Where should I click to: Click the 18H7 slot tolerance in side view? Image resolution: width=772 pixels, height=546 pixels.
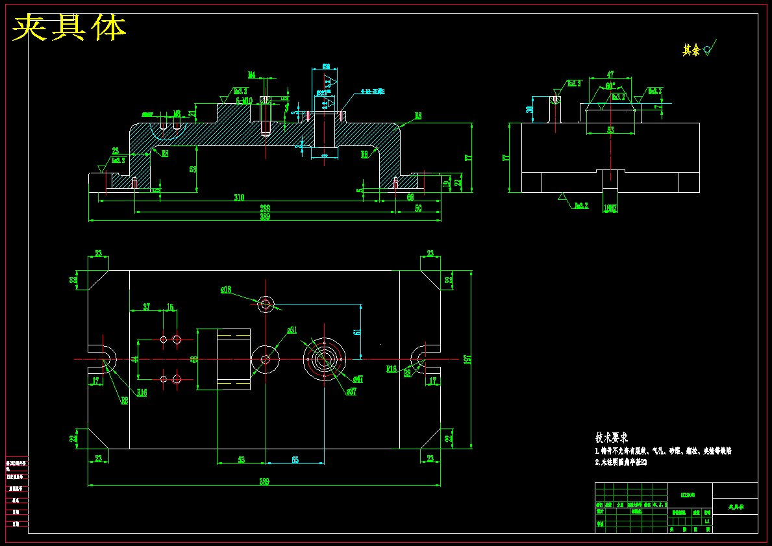pyautogui.click(x=610, y=209)
